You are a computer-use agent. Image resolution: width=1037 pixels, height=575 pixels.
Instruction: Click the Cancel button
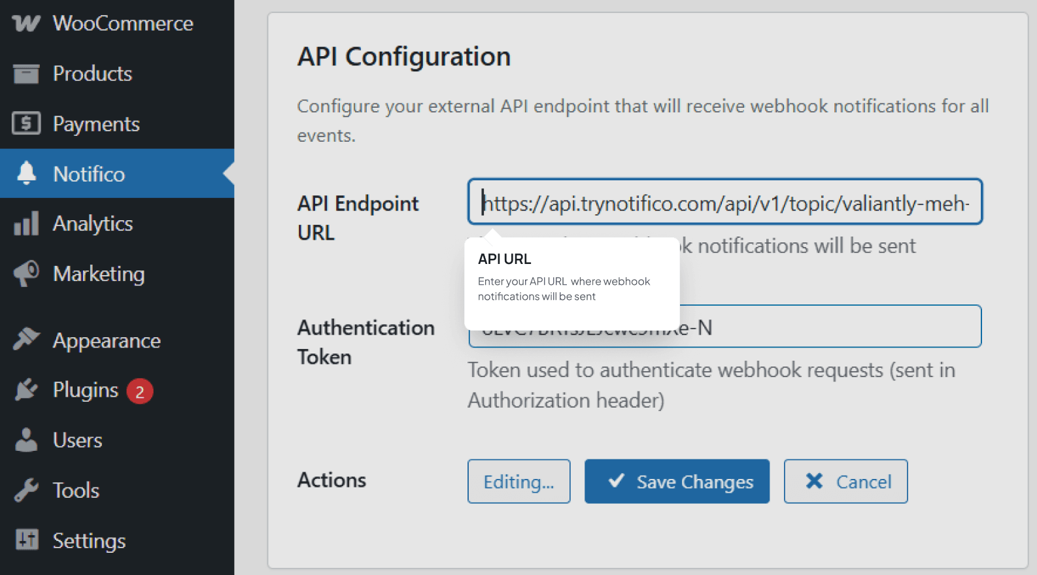click(845, 482)
